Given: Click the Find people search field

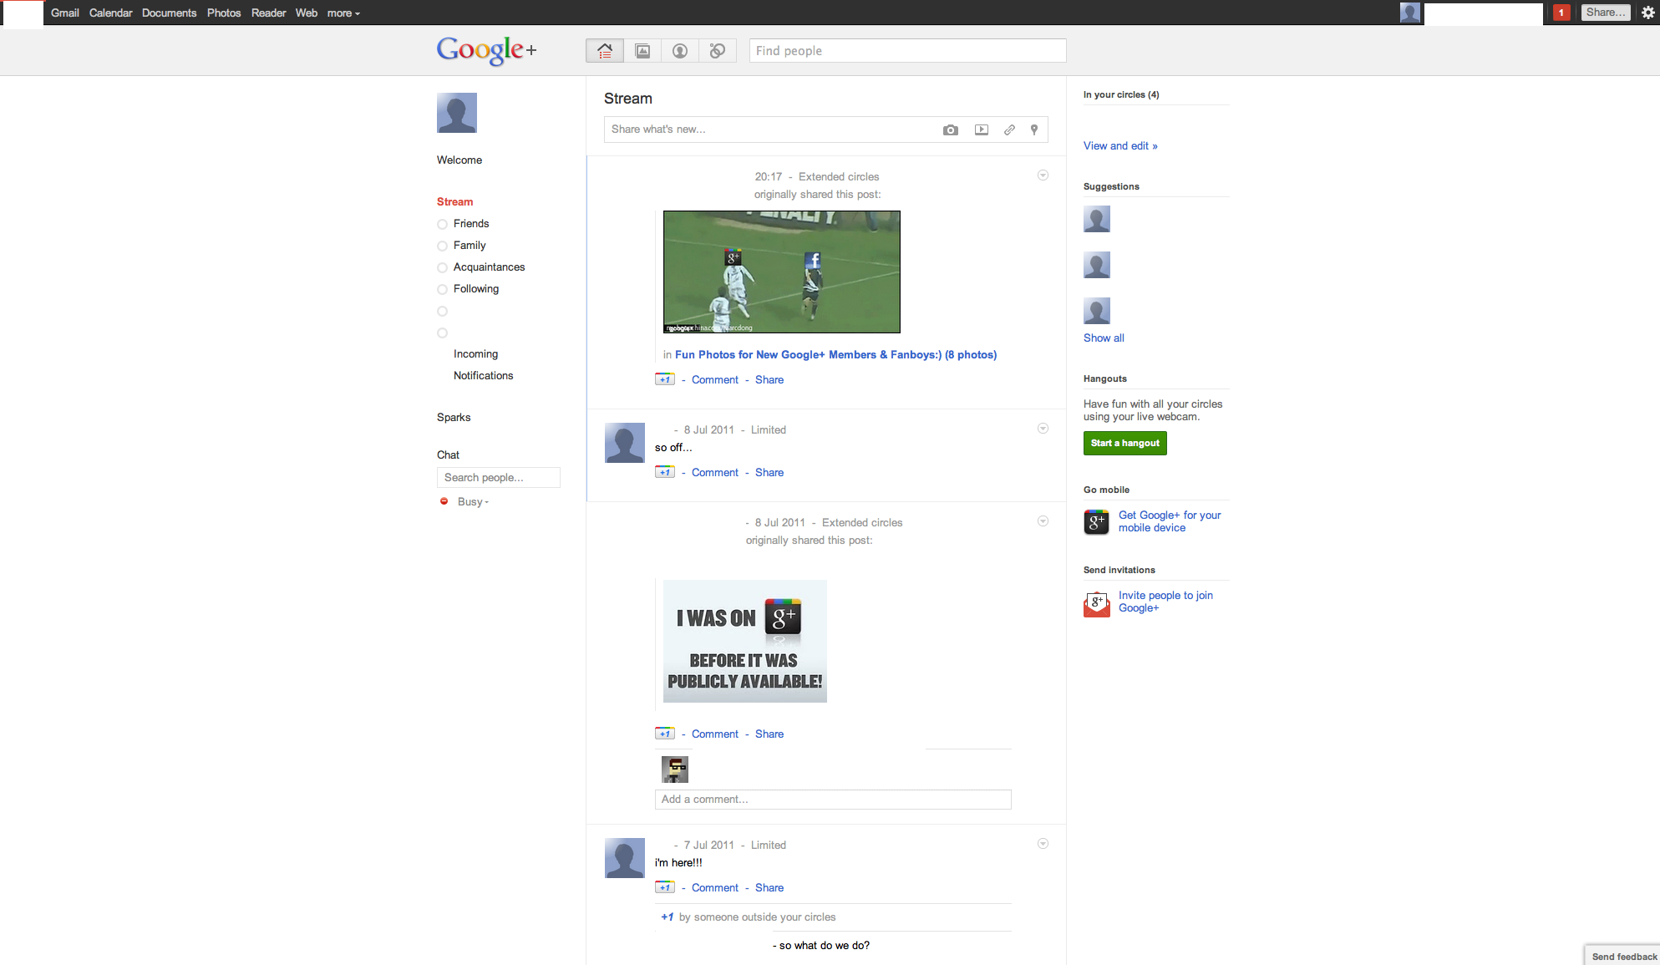Looking at the screenshot, I should (907, 51).
